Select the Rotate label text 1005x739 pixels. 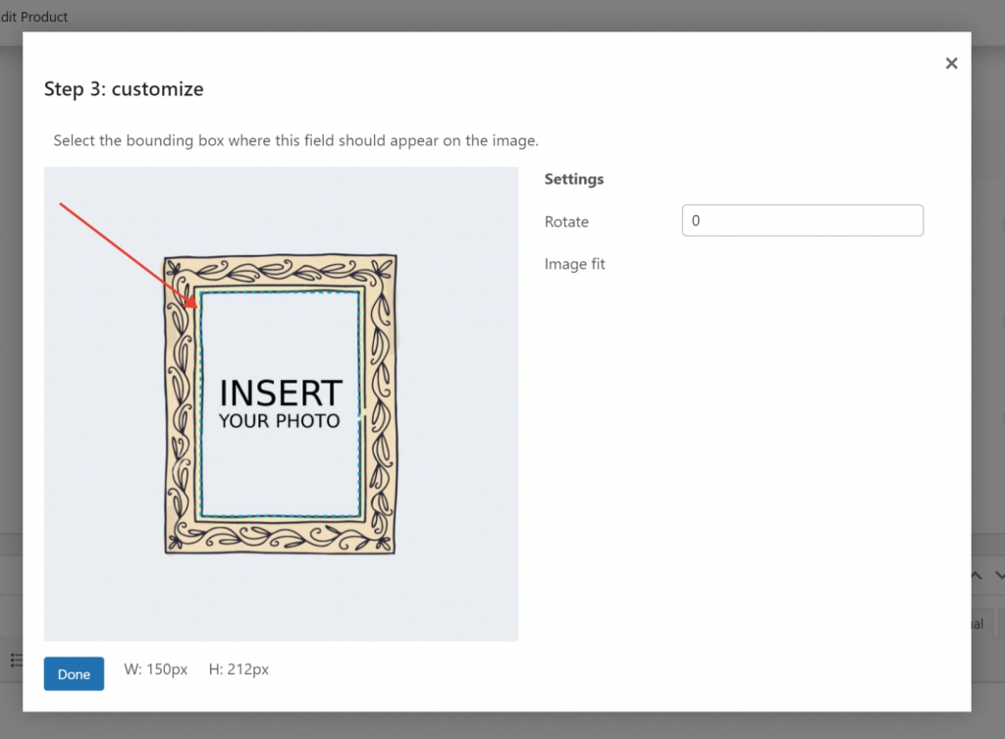pyautogui.click(x=566, y=222)
